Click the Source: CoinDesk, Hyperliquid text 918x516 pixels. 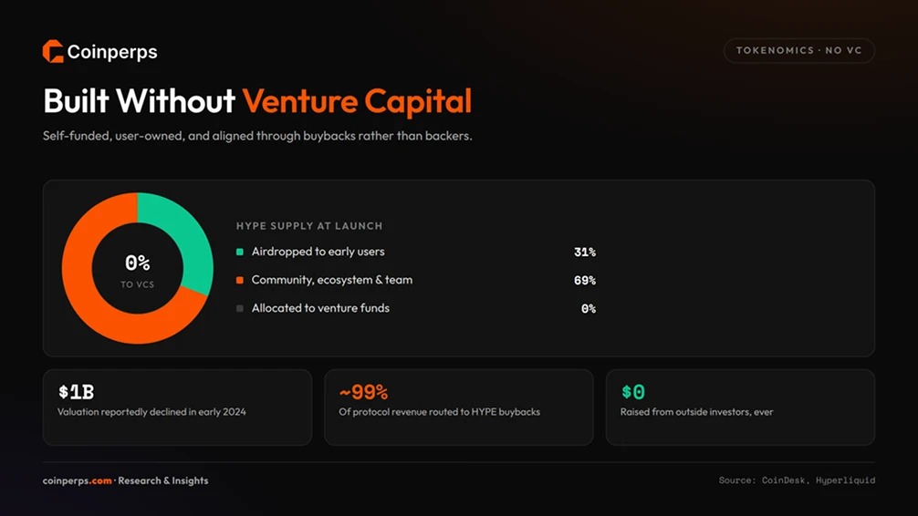(797, 480)
